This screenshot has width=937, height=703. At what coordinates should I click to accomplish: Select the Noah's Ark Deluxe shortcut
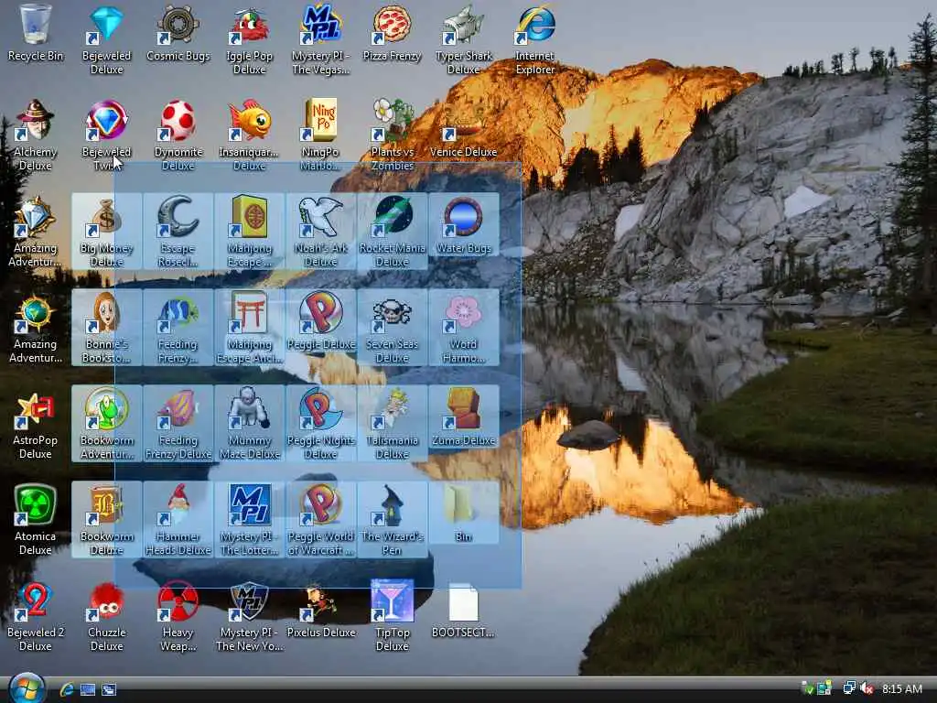point(320,231)
